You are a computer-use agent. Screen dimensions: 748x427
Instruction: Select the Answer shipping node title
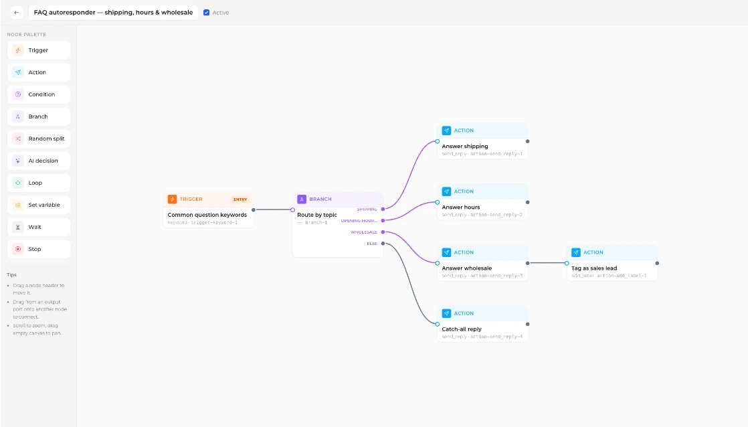click(x=464, y=146)
